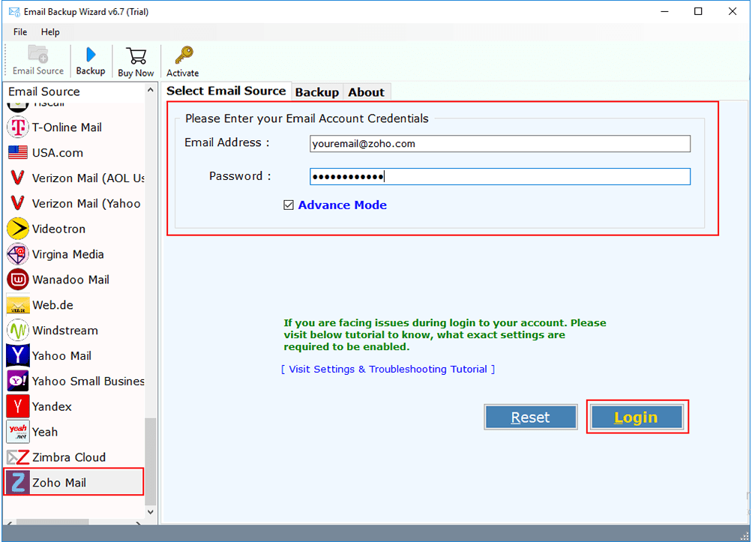
Task: Switch to the Backup tab
Action: click(317, 91)
